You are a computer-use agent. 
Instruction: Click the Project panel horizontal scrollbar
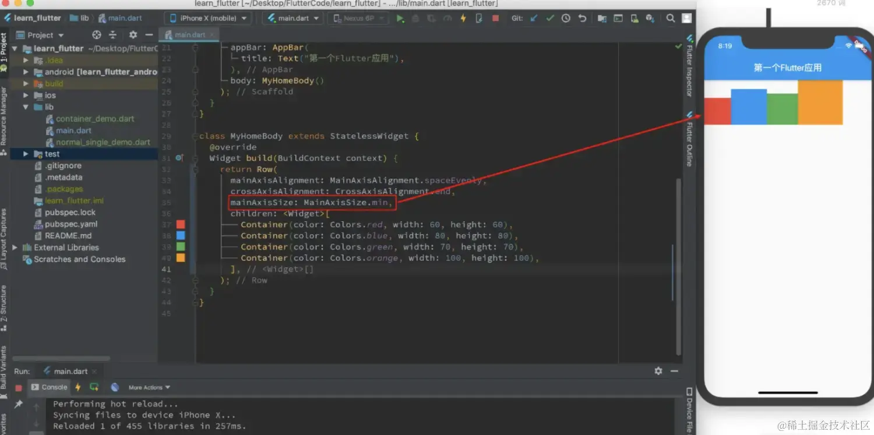pos(61,358)
